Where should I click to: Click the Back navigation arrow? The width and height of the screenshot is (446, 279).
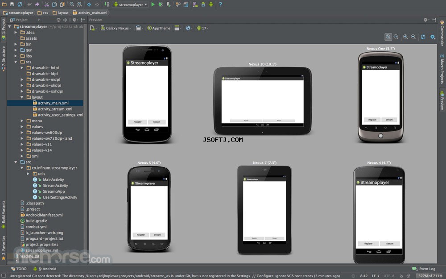89,4
